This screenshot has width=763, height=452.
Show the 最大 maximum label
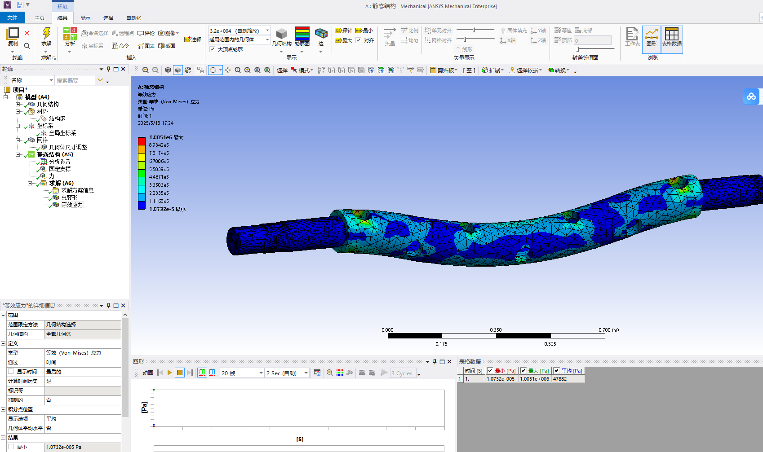(343, 40)
